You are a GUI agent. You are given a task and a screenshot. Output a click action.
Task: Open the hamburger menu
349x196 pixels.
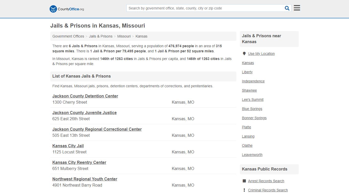[297, 8]
